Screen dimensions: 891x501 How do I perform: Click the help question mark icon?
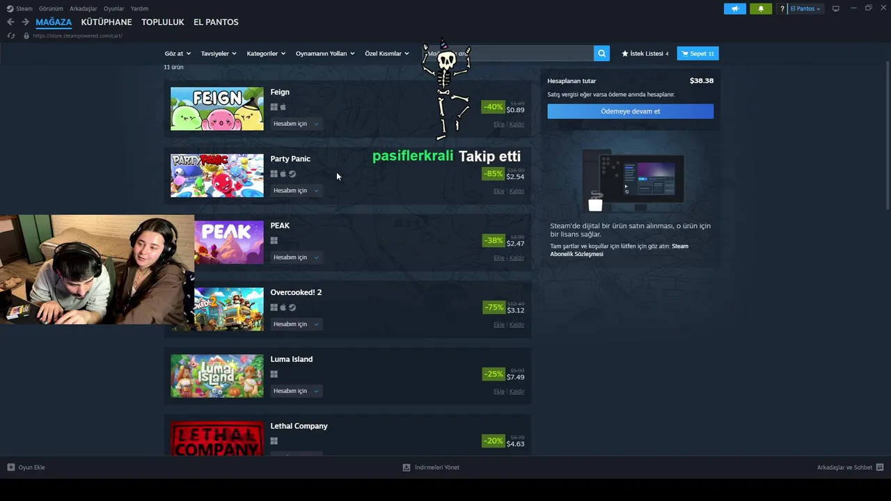(x=782, y=9)
